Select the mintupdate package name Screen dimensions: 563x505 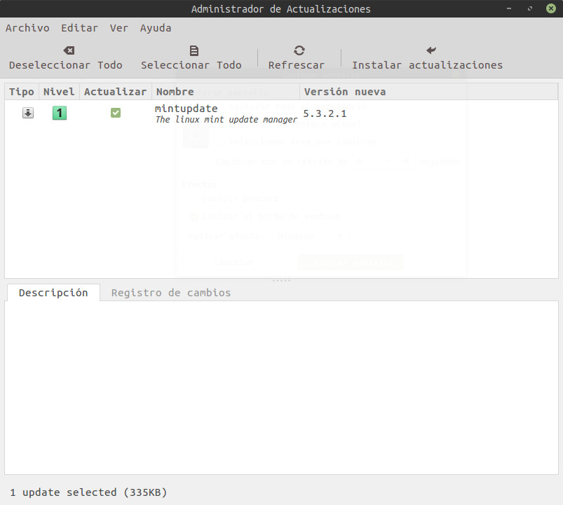click(186, 109)
